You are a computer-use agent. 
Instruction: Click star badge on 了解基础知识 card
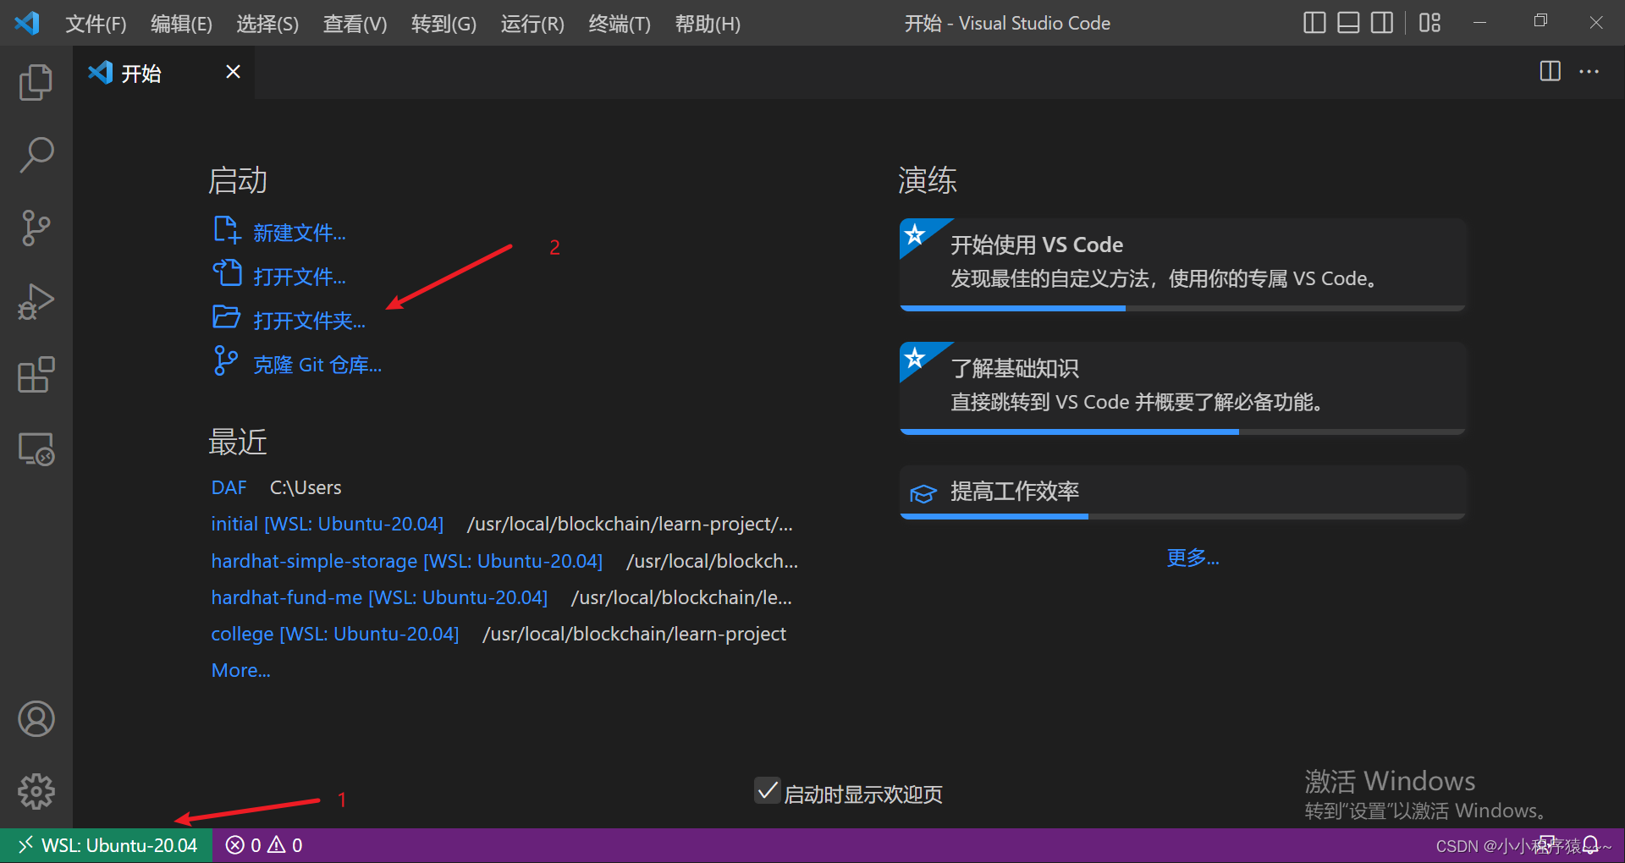tap(915, 358)
